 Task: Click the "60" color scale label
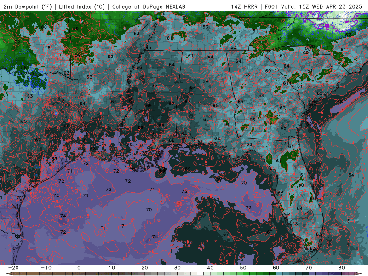(276, 268)
